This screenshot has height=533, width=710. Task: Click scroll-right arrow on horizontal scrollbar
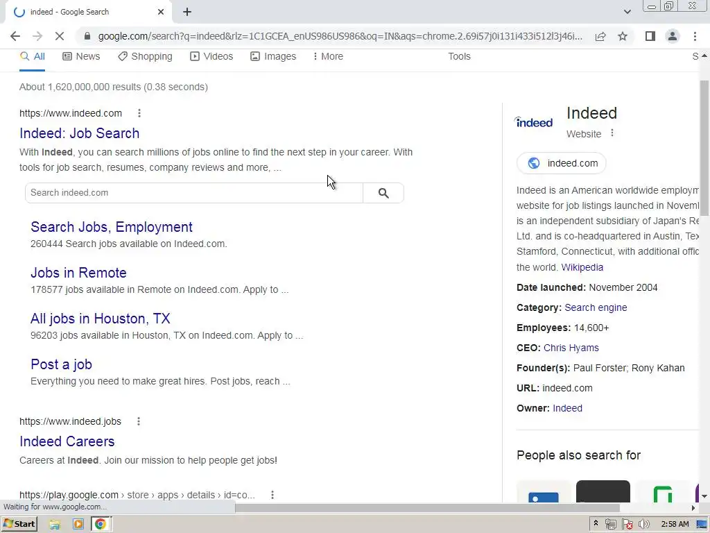tap(693, 508)
